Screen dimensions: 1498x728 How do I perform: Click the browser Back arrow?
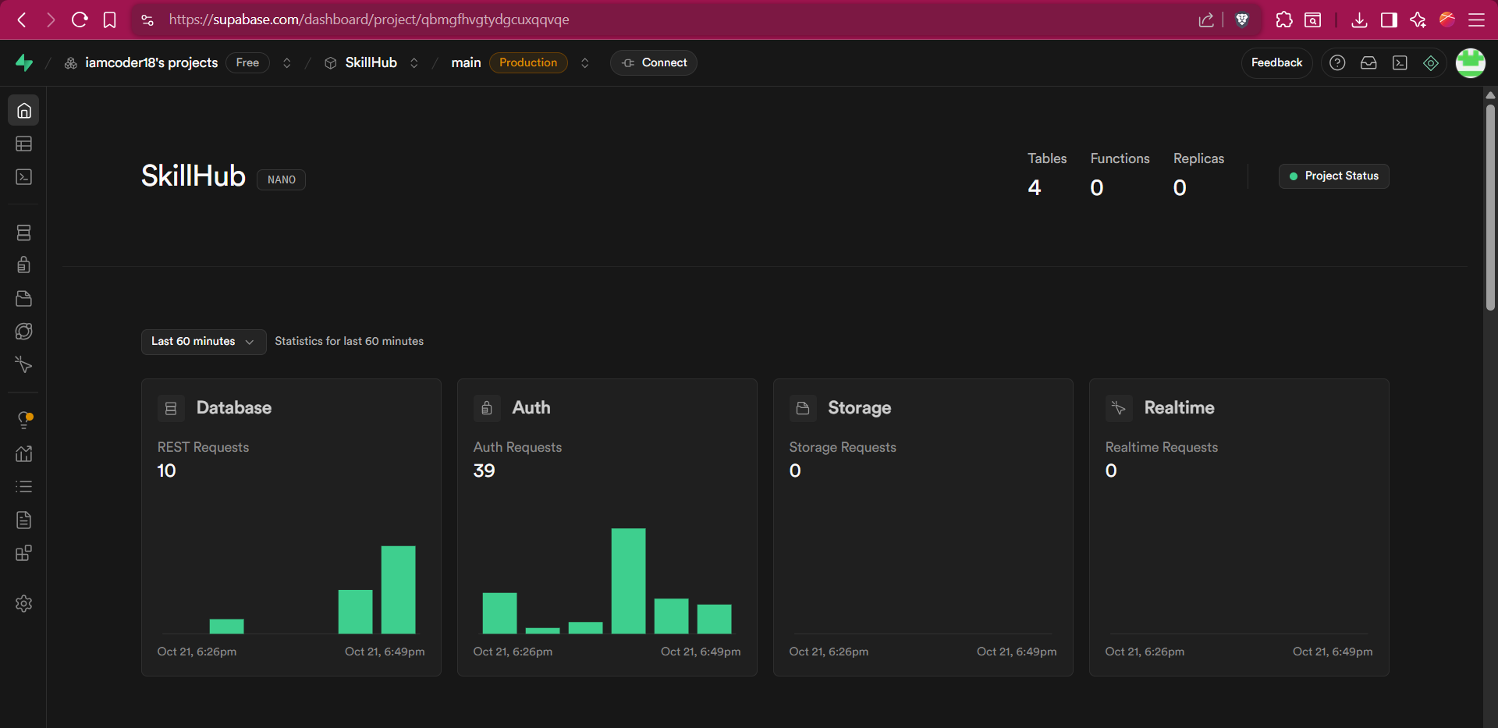pos(22,20)
